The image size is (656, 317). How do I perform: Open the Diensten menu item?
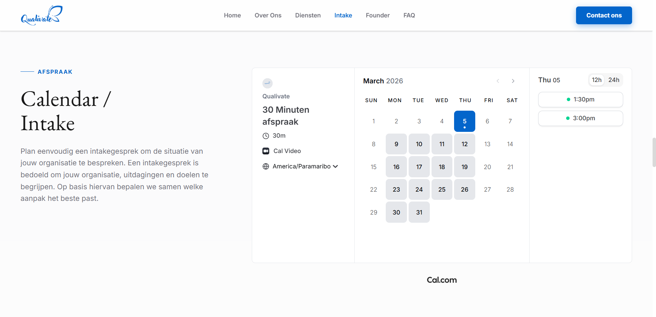click(308, 15)
